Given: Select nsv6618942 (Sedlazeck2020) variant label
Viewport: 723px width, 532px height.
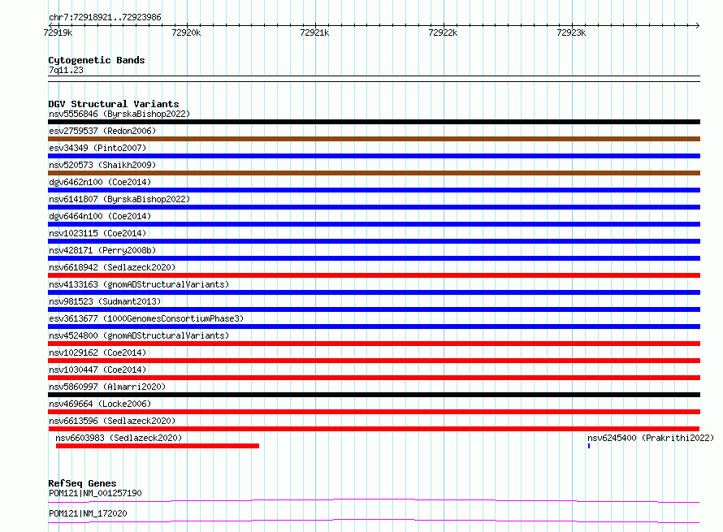Looking at the screenshot, I should click(x=112, y=267).
